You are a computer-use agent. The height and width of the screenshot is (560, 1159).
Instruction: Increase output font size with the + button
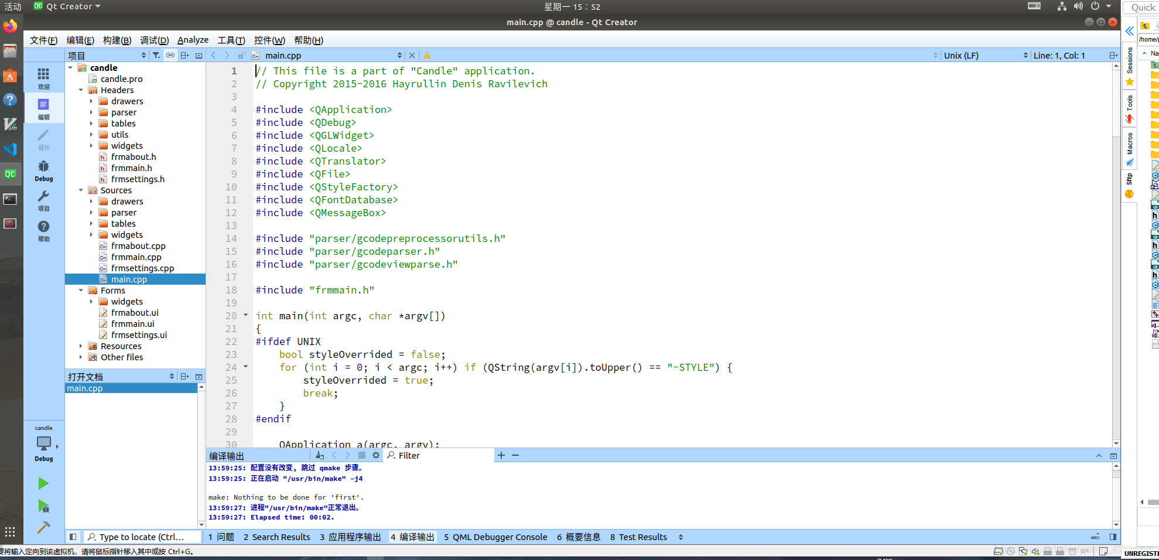pos(501,455)
